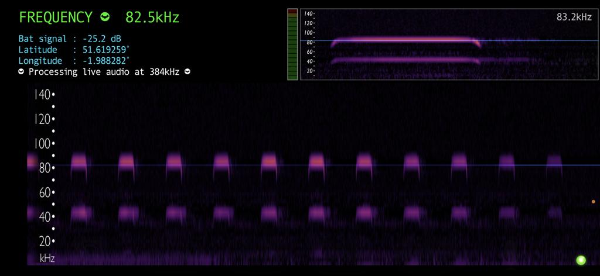Click 'Processing live audio at 384kHz' status text
This screenshot has width=600, height=276.
(104, 72)
